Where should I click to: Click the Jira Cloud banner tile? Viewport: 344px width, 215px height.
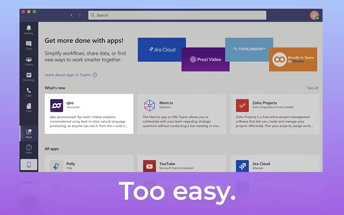coord(162,49)
